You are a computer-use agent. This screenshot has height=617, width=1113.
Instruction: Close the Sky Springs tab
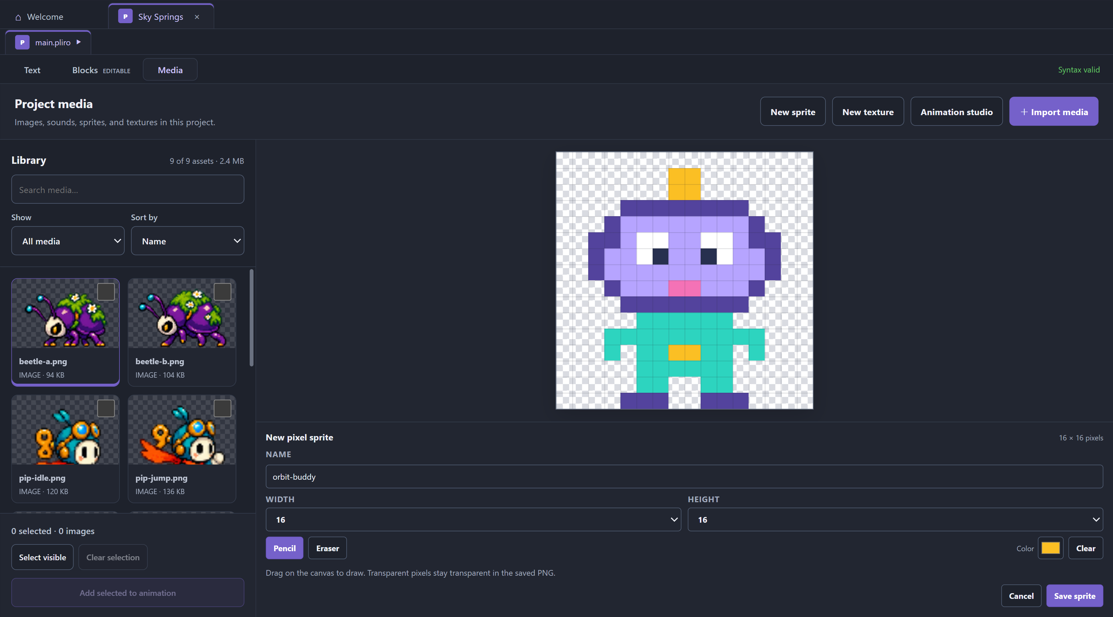point(197,17)
